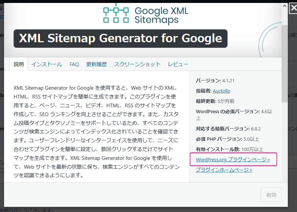Click the highlighted pink-boxed link
Screen dimensions: 297x212
pos(233,159)
